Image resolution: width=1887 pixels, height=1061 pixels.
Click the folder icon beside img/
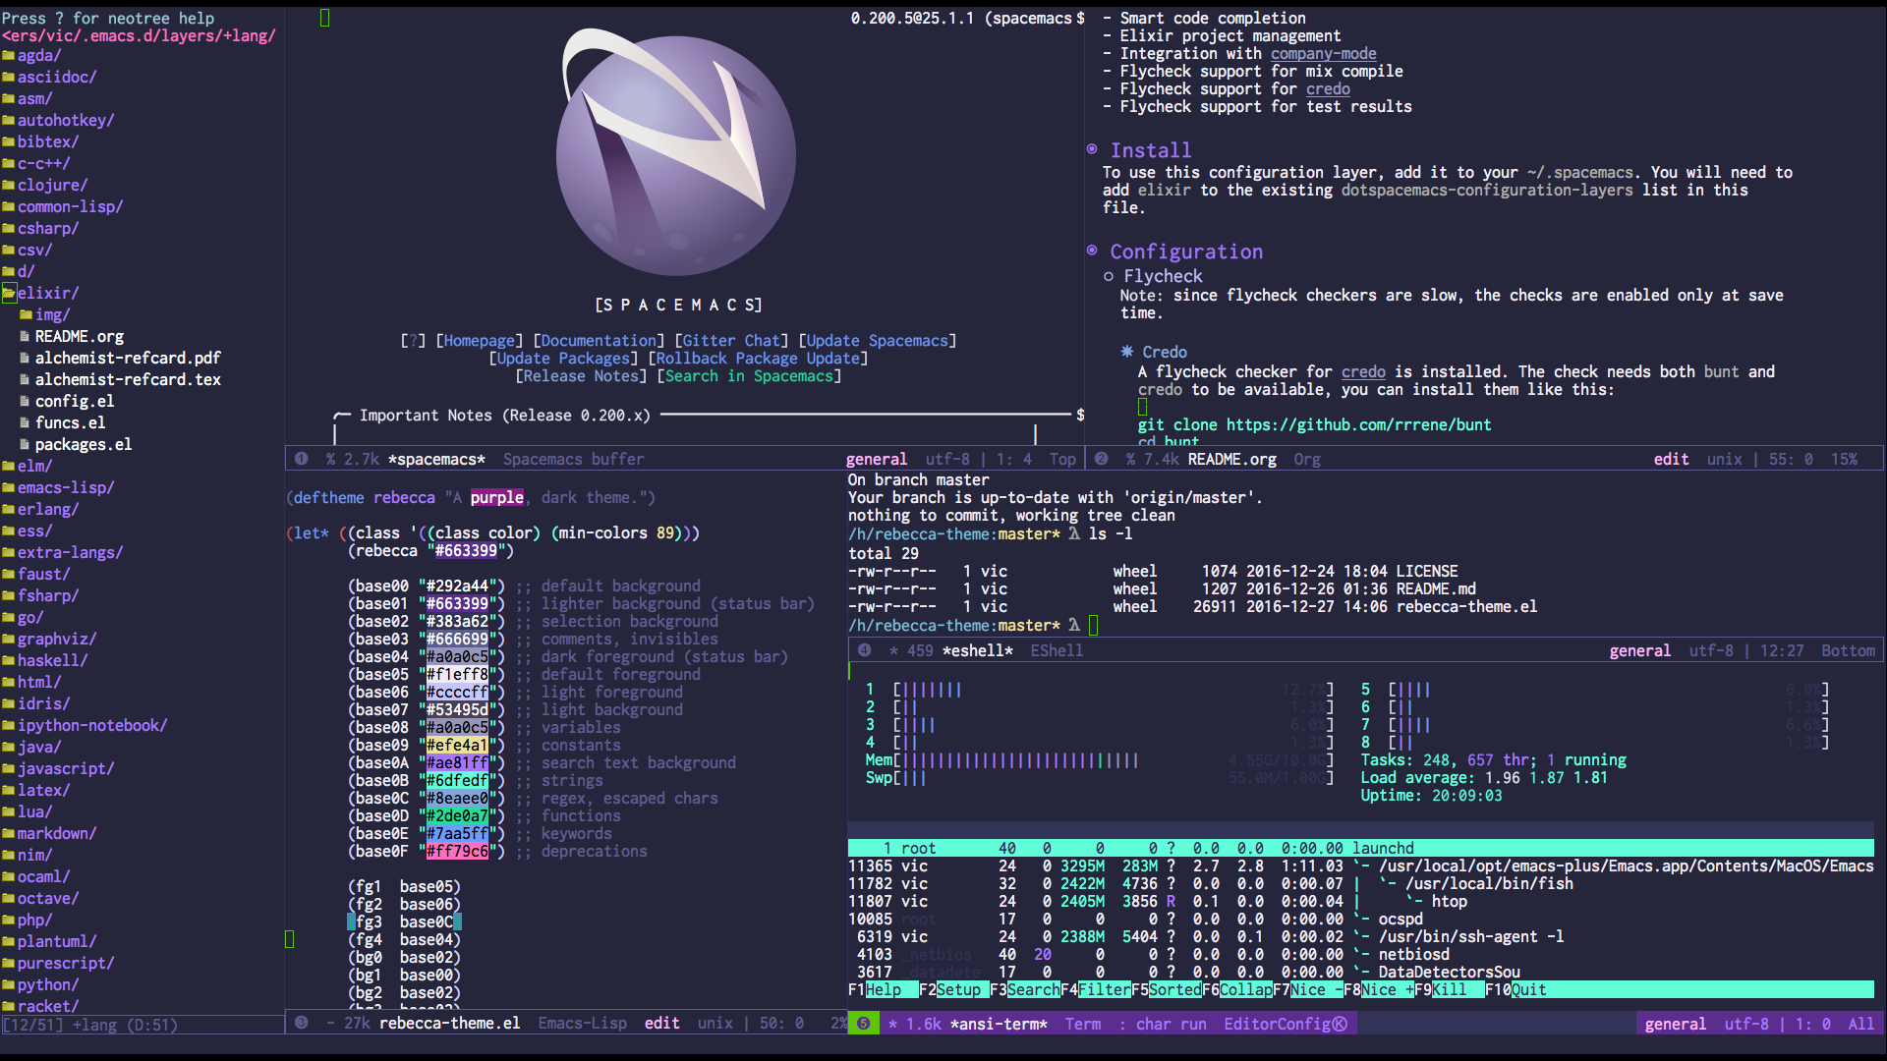click(27, 315)
